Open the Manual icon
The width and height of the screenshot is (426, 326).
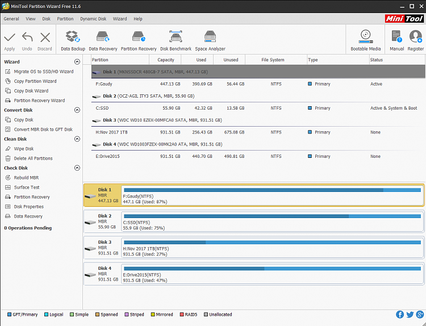396,40
